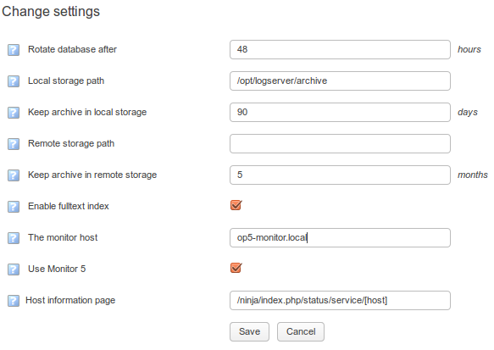Click the 'hours' unit text
494x350 pixels.
[x=469, y=49]
